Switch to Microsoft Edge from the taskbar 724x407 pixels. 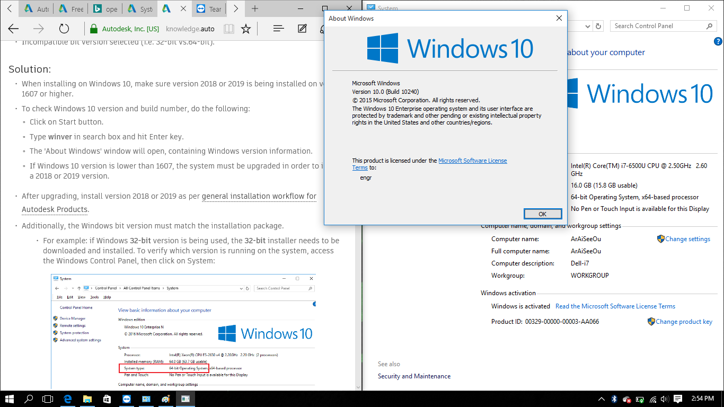68,399
